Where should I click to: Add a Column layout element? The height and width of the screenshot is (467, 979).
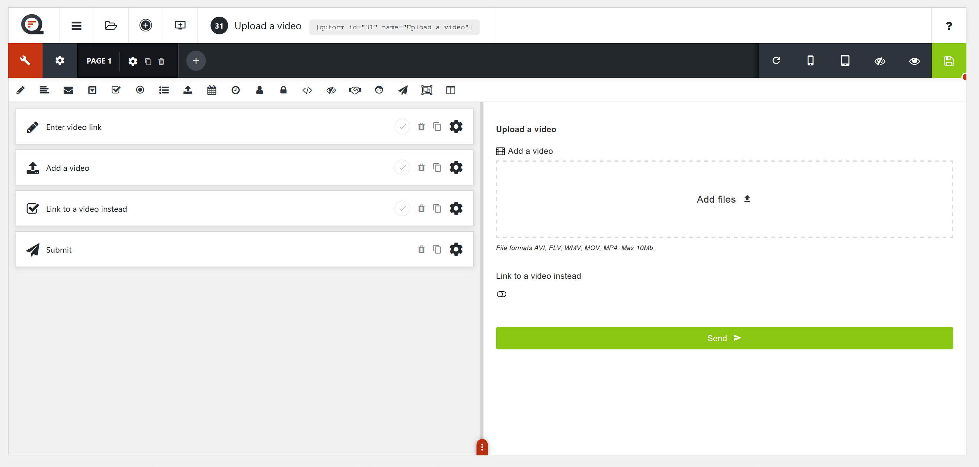(x=451, y=90)
